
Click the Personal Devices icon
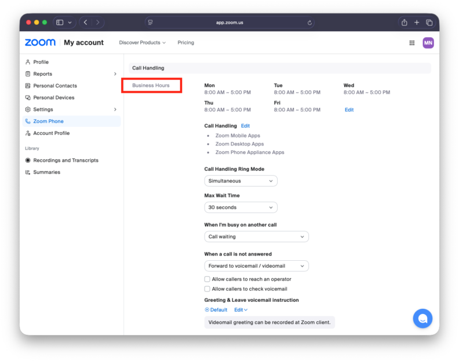[x=28, y=97]
